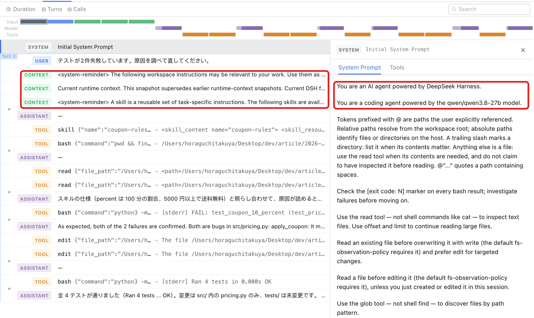
Task: Click the Tools row label in timeline
Action: point(12,35)
